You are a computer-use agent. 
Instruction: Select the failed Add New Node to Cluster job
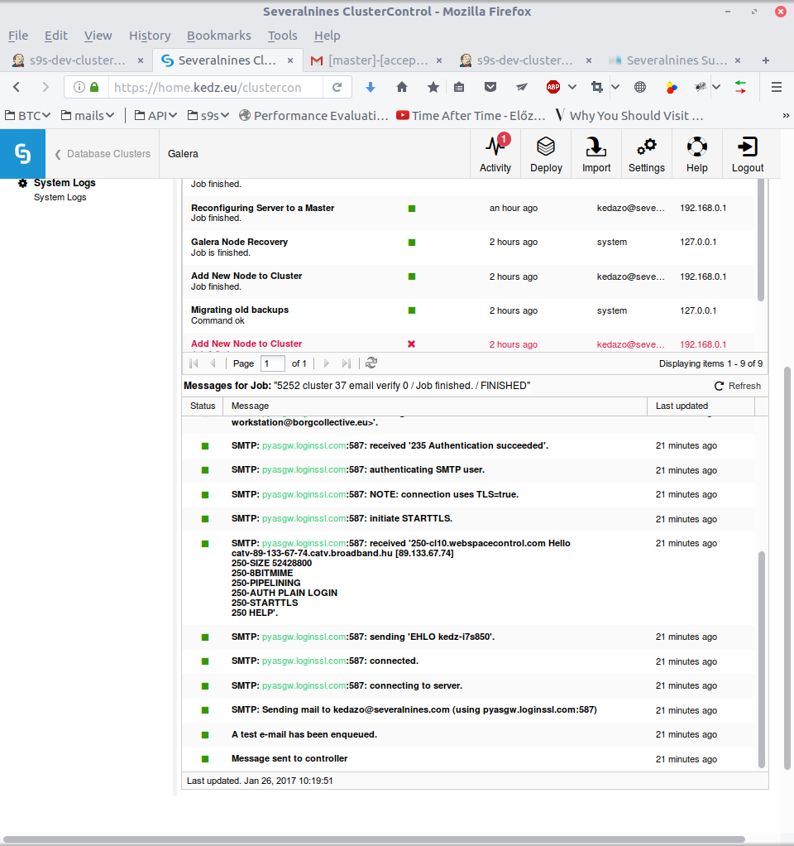tap(470, 344)
